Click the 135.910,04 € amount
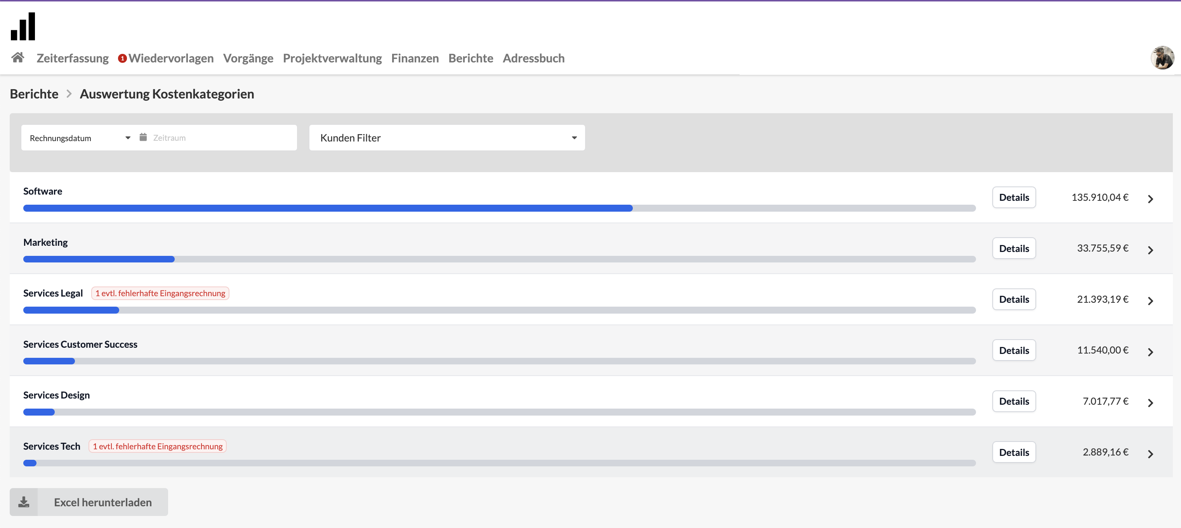This screenshot has height=528, width=1181. click(x=1099, y=197)
